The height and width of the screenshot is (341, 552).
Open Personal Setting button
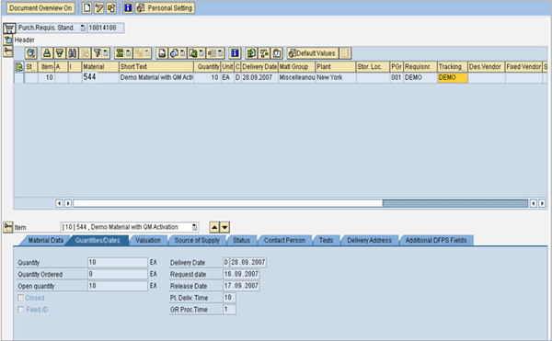[165, 7]
